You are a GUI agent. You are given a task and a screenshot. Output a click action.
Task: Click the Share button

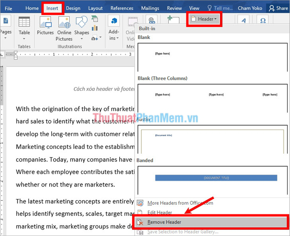point(278,8)
